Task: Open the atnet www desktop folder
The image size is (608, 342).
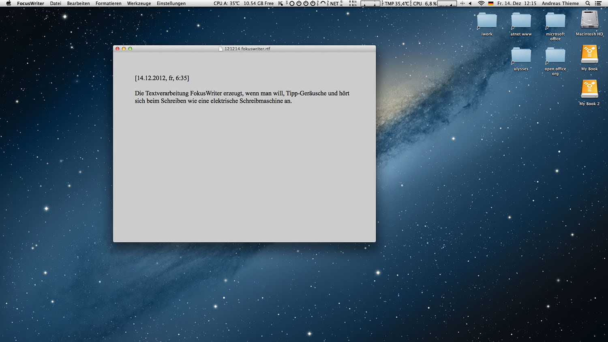Action: pyautogui.click(x=521, y=21)
